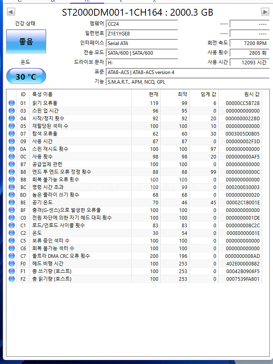
Task: Click status icon for C2 온도
Action: click(x=12, y=233)
